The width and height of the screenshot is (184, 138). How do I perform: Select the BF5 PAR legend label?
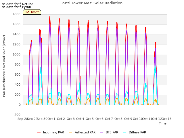(112, 132)
